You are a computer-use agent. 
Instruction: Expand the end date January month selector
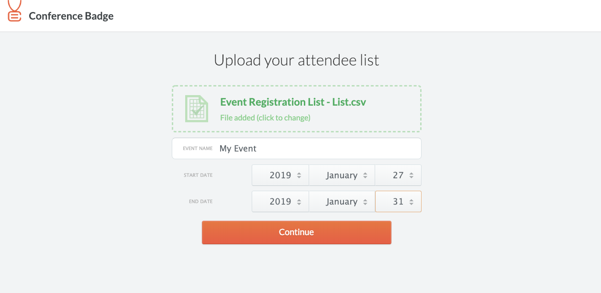[x=342, y=202]
